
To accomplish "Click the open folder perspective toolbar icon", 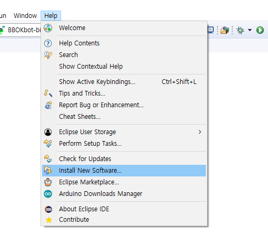I will (x=225, y=30).
